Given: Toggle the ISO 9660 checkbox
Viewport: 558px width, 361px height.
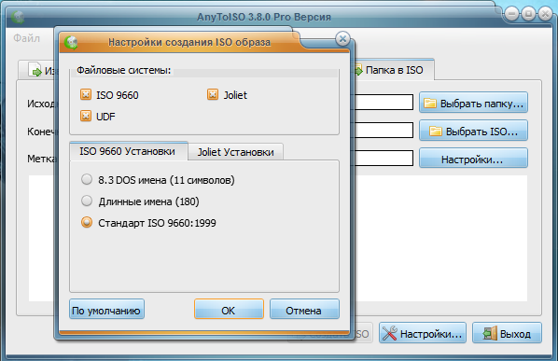Looking at the screenshot, I should (86, 94).
